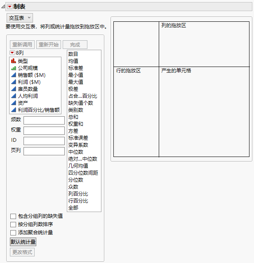Click the ordinal icon for 公司规模
Viewport: 254px width, 263px height.
coord(14,68)
